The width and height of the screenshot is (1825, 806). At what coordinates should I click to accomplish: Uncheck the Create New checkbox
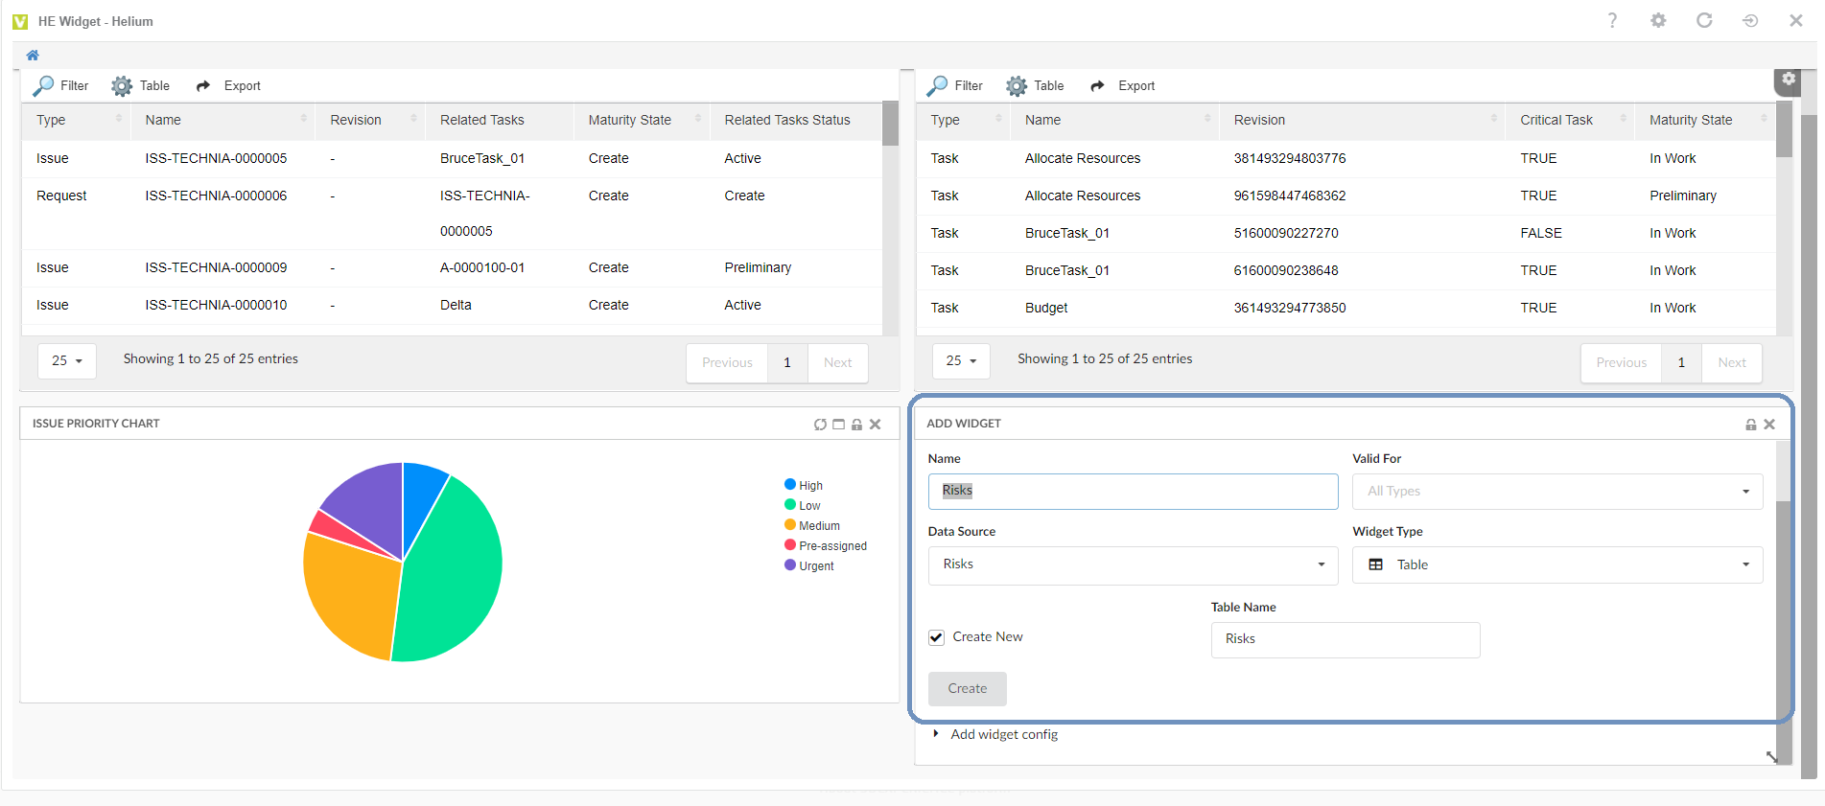click(x=937, y=638)
